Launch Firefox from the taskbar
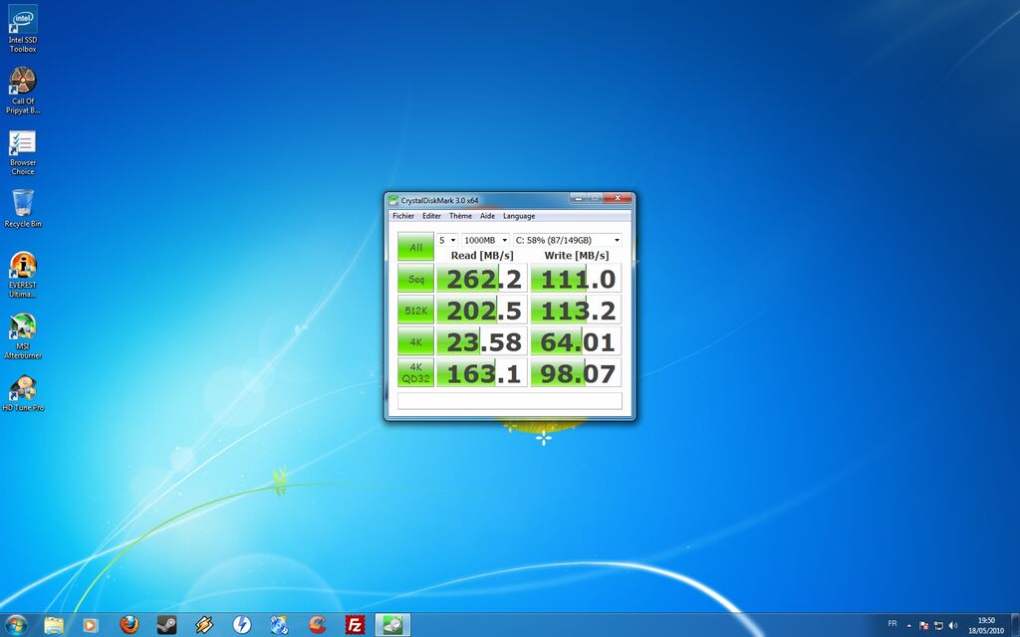 click(x=129, y=625)
